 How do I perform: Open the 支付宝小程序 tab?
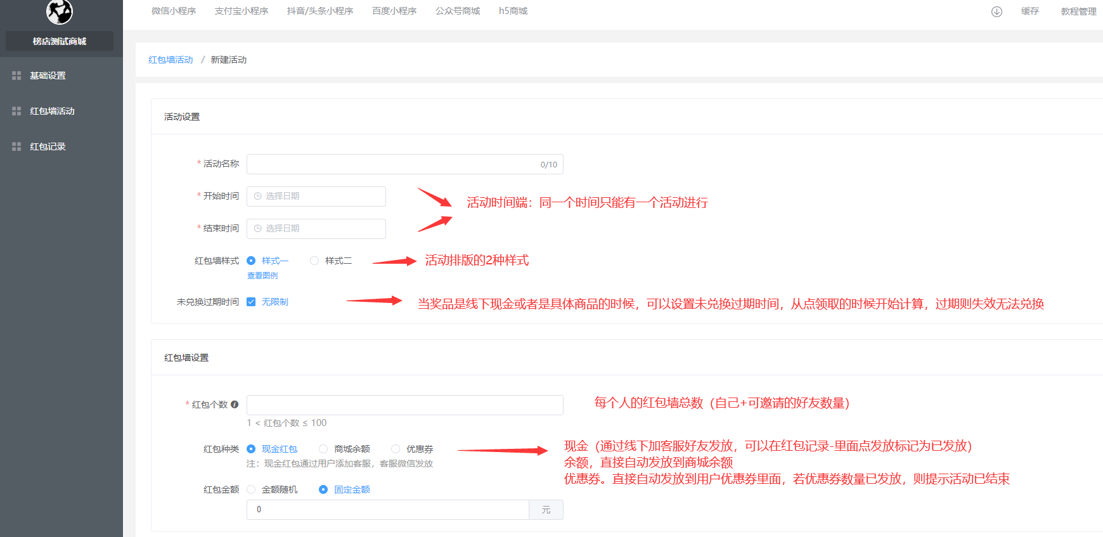[x=242, y=11]
